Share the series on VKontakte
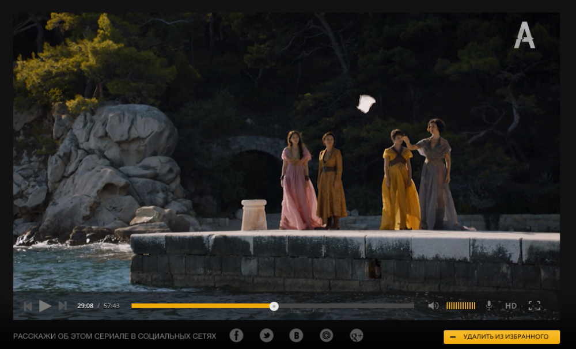 [x=296, y=335]
